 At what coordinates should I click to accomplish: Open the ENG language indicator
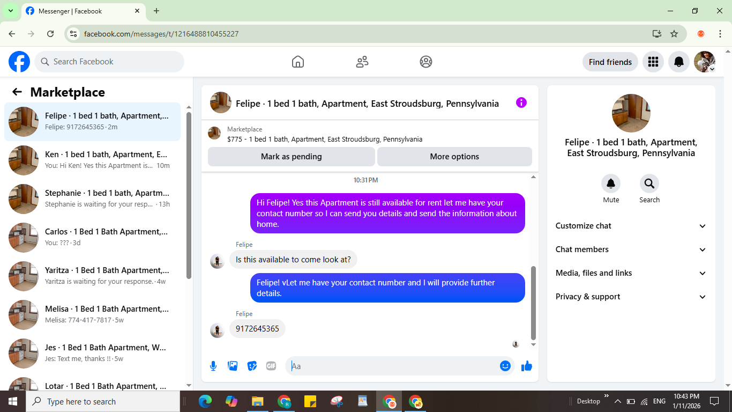click(659, 401)
